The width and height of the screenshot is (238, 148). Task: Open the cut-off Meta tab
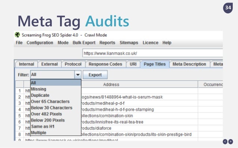click(x=217, y=64)
